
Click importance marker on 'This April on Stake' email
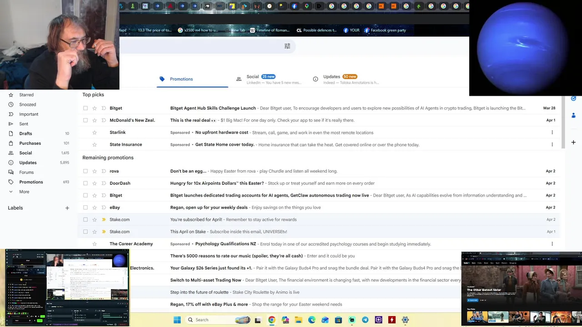[x=104, y=232]
